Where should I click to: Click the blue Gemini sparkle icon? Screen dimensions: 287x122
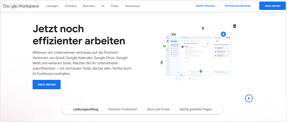[x=223, y=34]
